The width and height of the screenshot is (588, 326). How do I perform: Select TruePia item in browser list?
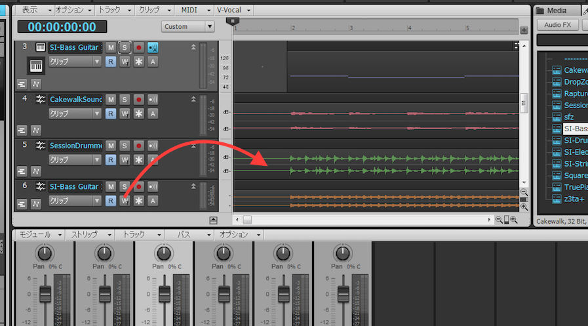(576, 187)
